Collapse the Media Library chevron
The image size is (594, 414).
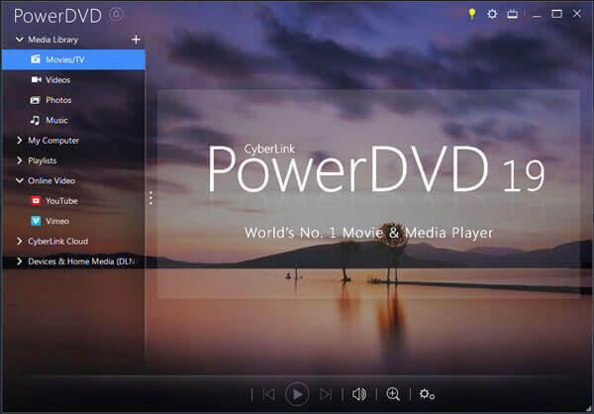[20, 39]
